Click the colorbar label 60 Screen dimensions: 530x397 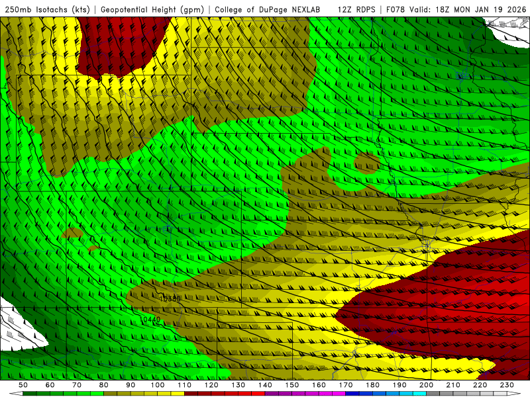click(50, 385)
